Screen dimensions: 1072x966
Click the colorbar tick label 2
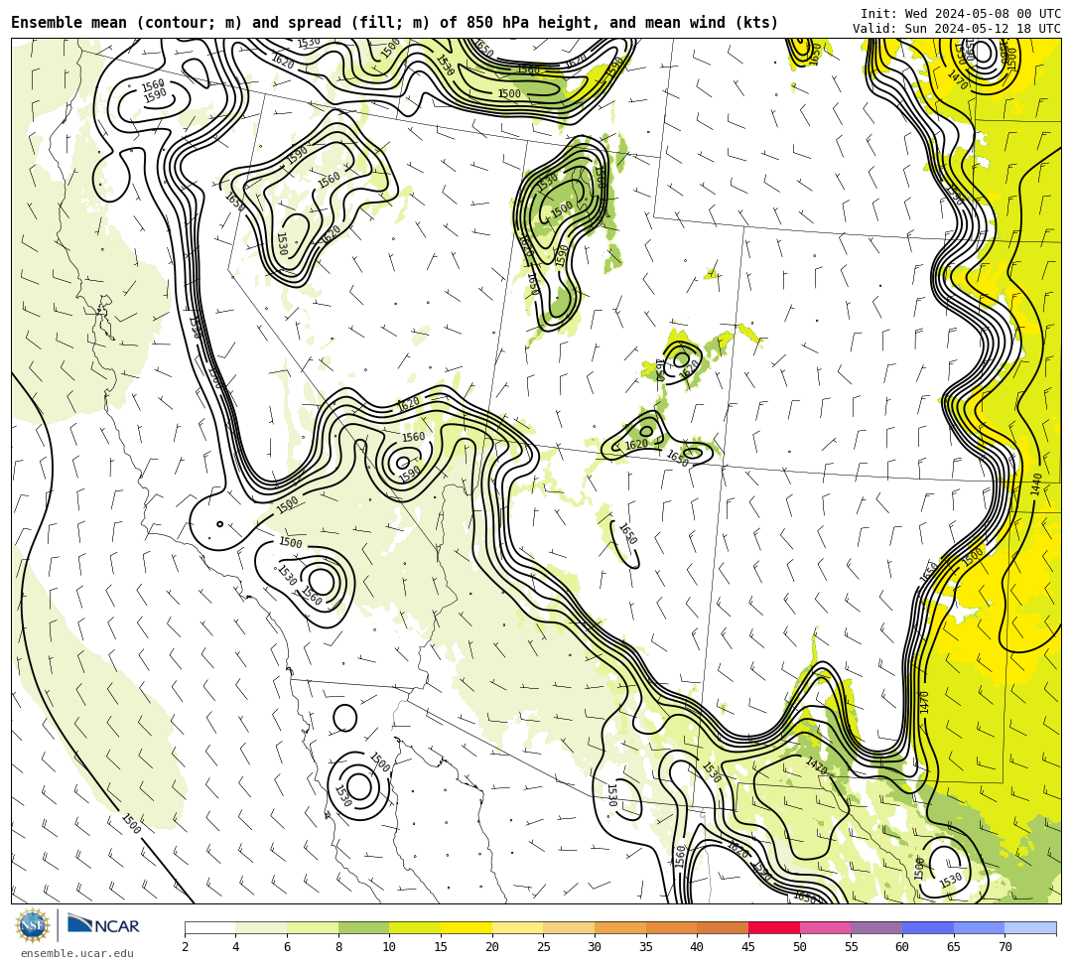186,947
